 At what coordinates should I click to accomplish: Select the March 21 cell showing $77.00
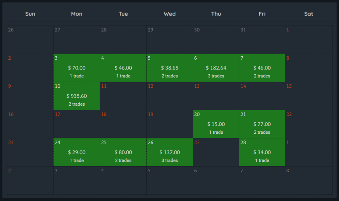(x=262, y=124)
